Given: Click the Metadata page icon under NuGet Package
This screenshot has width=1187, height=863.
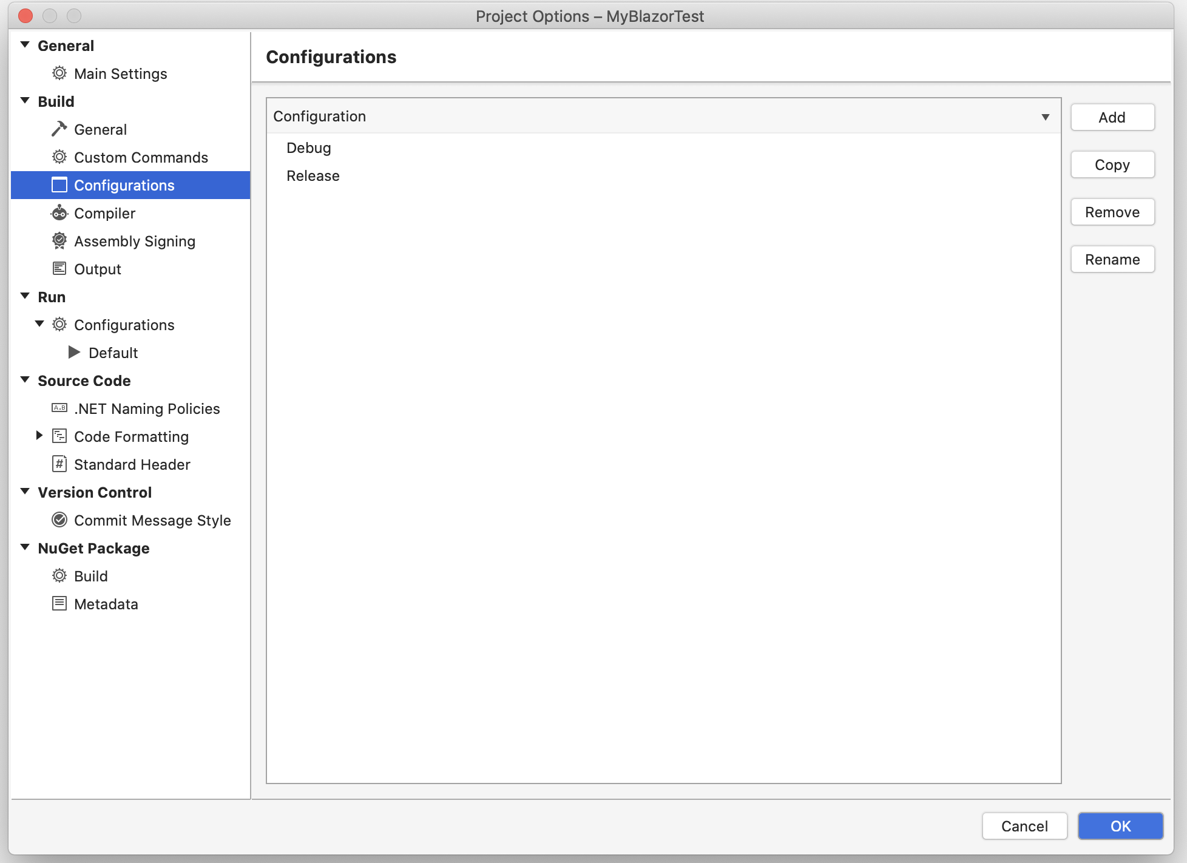Looking at the screenshot, I should (x=59, y=603).
